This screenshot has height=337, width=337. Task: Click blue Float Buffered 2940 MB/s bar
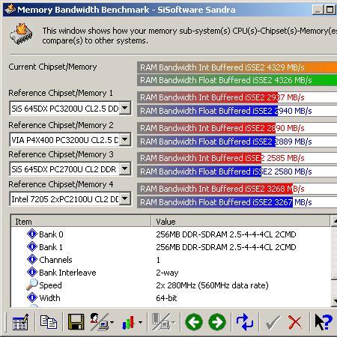(207, 111)
